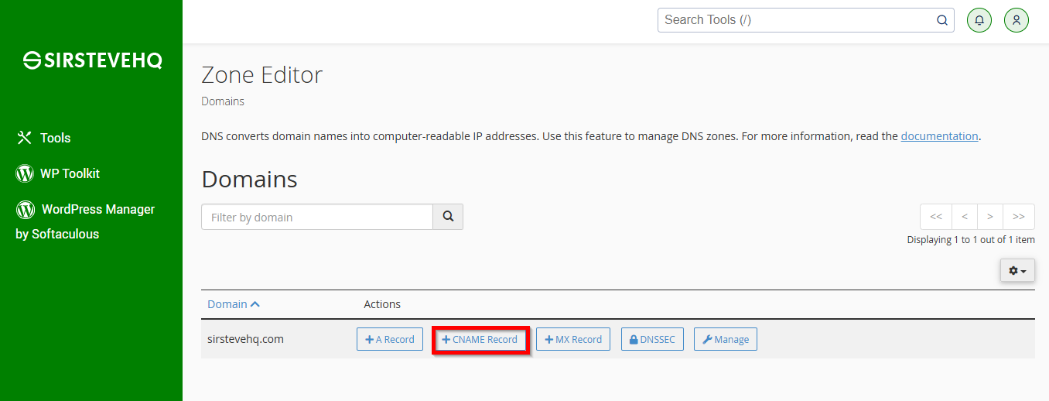Click the sirstevehq.com domain text
This screenshot has width=1049, height=401.
coord(245,339)
